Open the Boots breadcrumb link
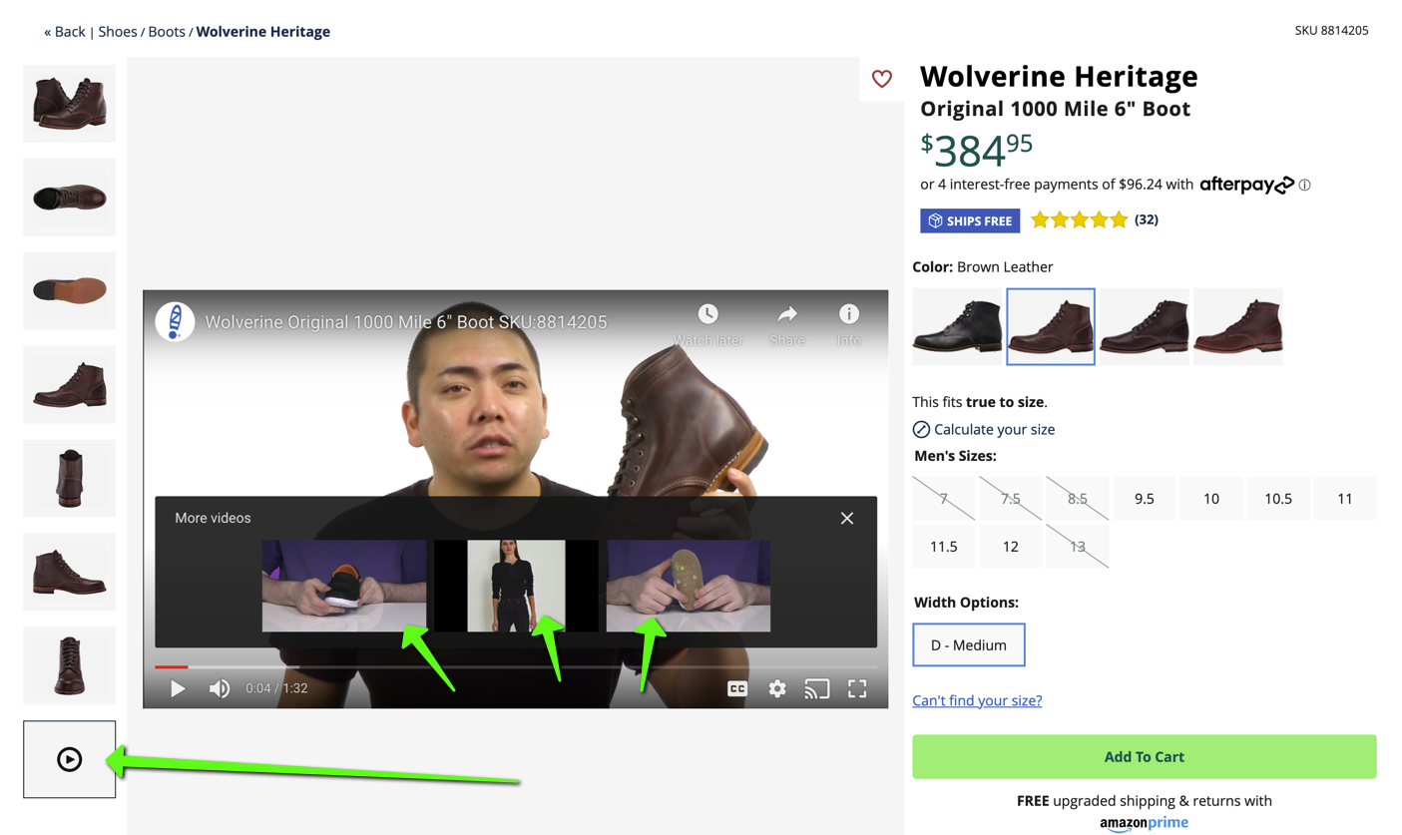Screen dimensions: 1402x835 167,32
